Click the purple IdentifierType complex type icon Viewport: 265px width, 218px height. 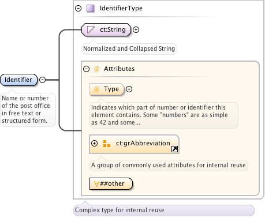pyautogui.click(x=90, y=9)
